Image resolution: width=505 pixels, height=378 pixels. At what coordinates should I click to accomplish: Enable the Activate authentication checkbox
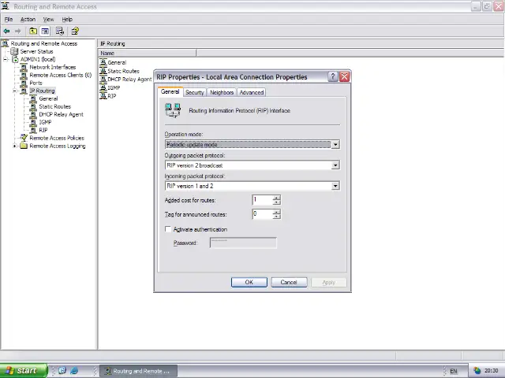(168, 229)
